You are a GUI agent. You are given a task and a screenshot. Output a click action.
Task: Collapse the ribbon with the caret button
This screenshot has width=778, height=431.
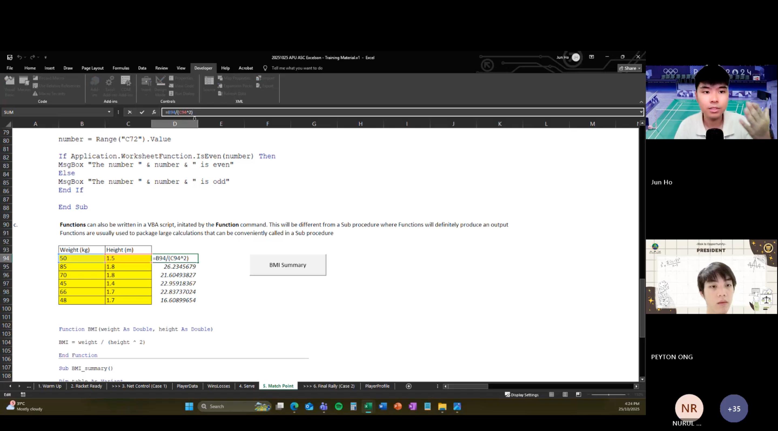[641, 102]
